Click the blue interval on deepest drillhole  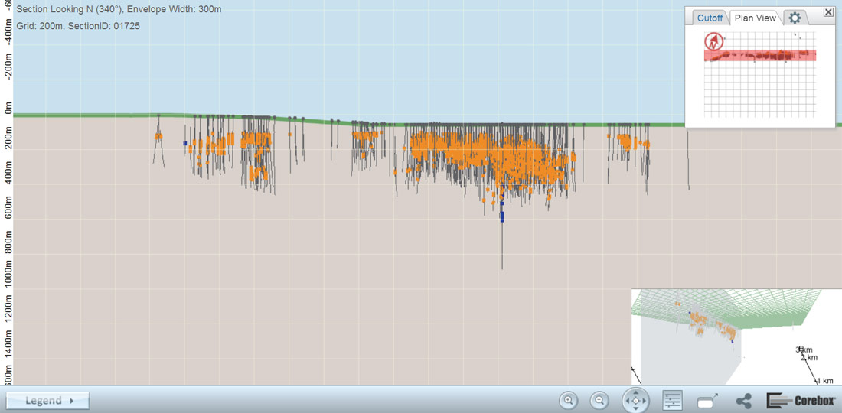pyautogui.click(x=502, y=216)
